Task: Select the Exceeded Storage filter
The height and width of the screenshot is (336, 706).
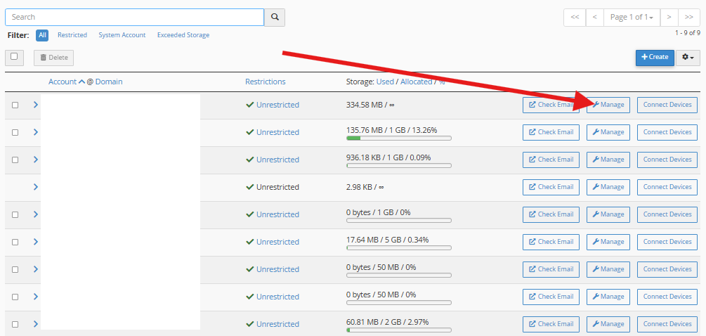Action: coord(183,35)
